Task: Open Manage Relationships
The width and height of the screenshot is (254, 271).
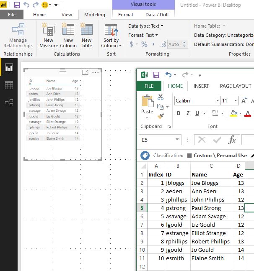Action: click(18, 36)
